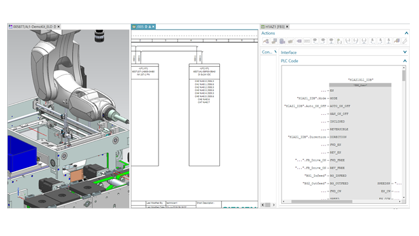419x236 pixels.
Task: Open the 005877/A:1-DemoKit_ELD tab
Action: click(x=33, y=27)
